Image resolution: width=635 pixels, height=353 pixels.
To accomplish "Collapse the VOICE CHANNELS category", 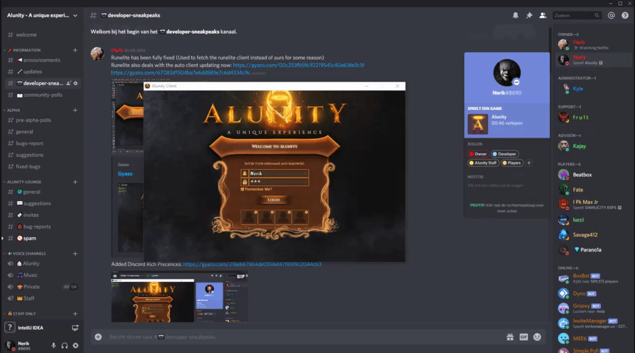I will 25,254.
